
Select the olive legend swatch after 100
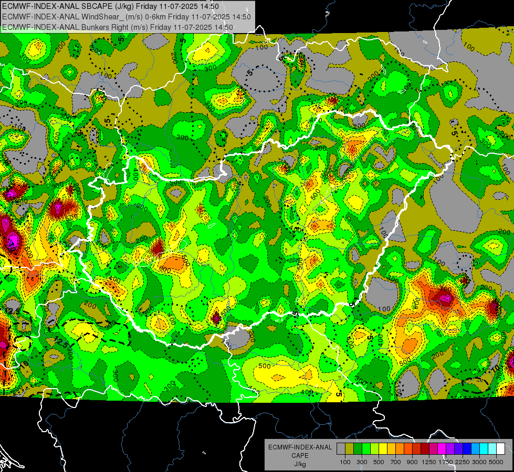(350, 449)
